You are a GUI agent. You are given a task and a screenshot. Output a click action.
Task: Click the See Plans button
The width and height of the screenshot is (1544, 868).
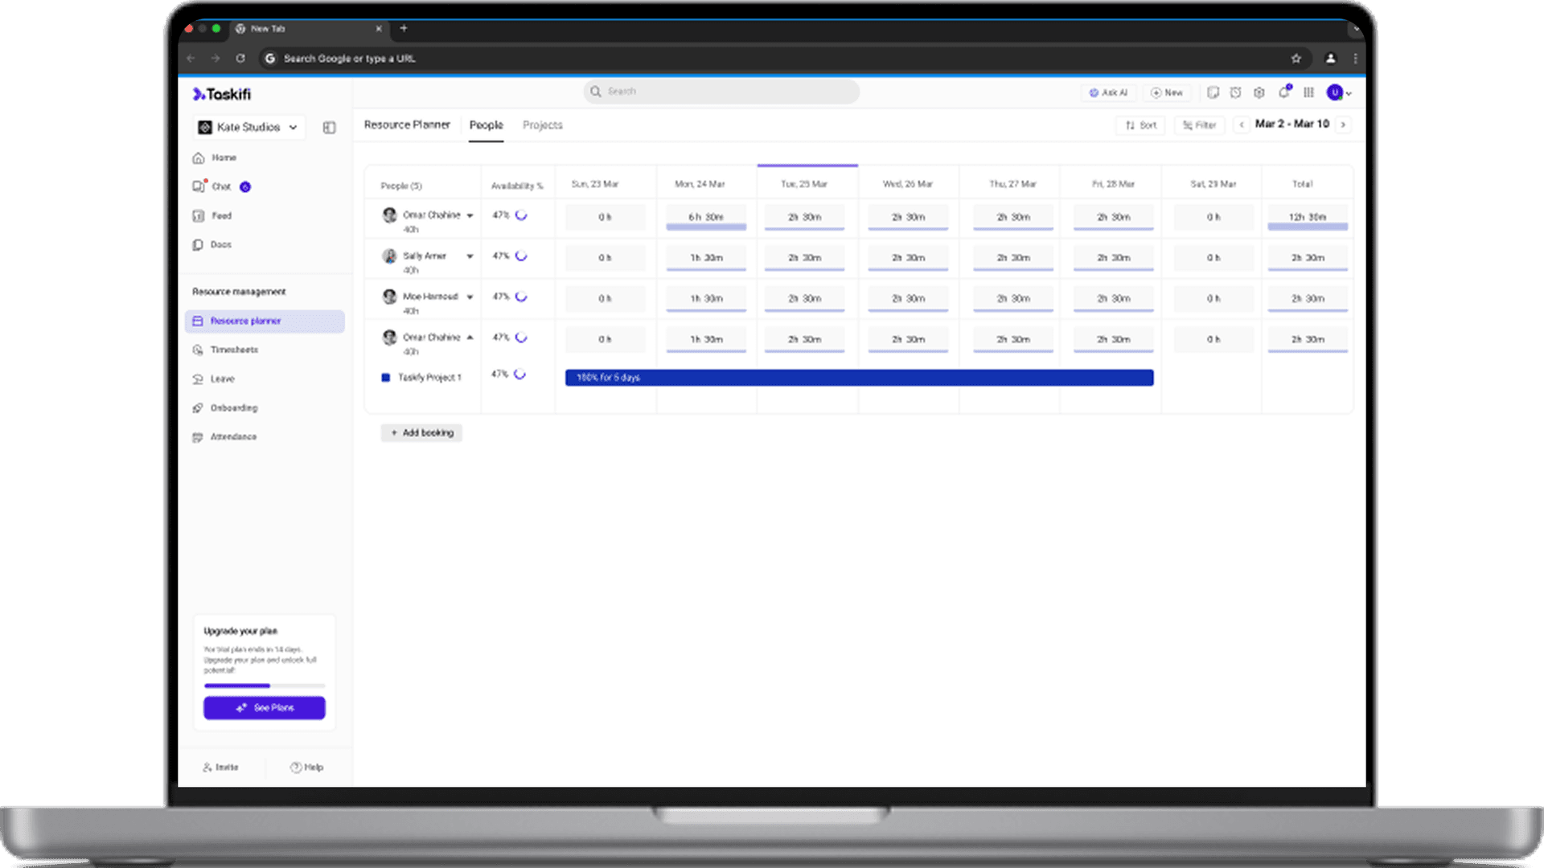pyautogui.click(x=265, y=707)
